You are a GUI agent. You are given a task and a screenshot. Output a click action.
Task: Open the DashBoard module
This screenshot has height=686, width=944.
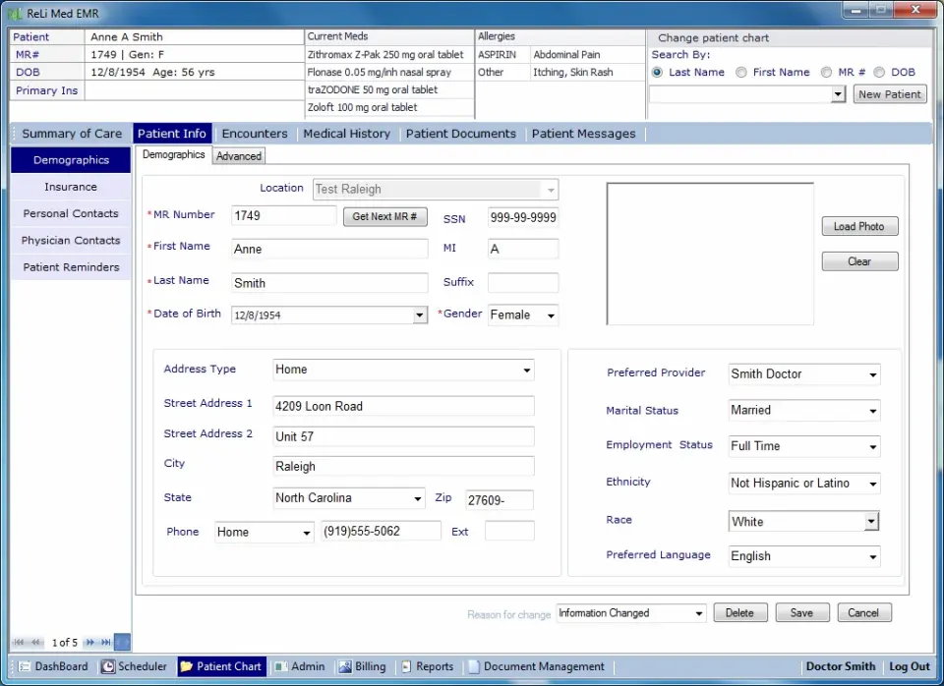click(51, 666)
